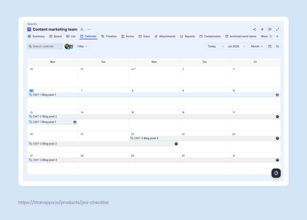Click the Content marketing team space icon

coord(29,29)
